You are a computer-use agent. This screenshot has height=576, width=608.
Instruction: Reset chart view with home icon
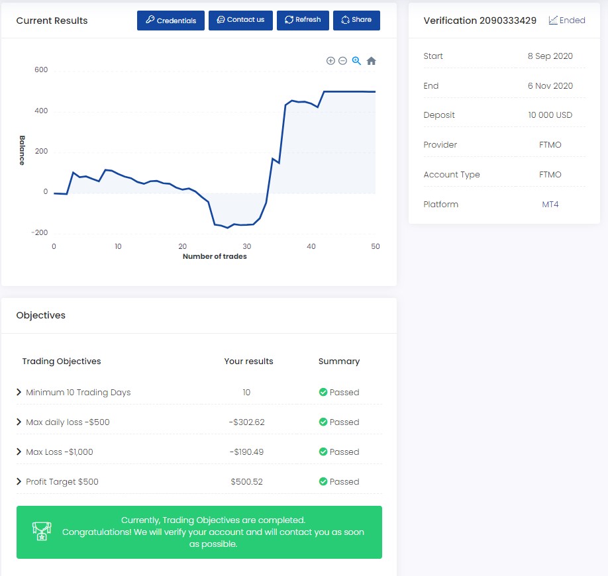pos(371,61)
